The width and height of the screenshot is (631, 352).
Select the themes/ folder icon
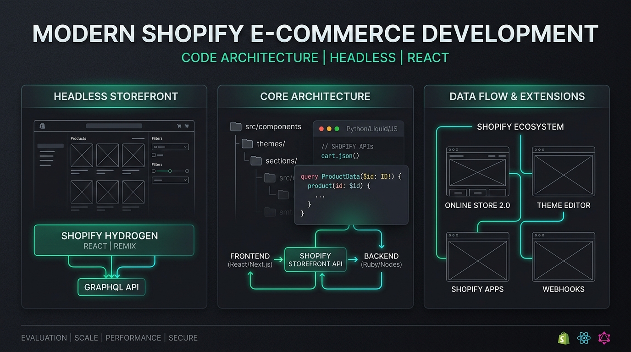click(247, 143)
